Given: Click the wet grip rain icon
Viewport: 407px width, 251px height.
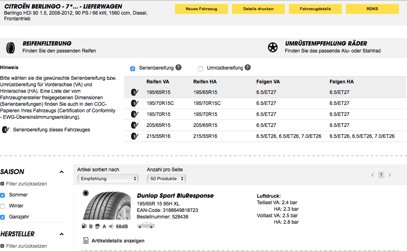Looking at the screenshot, I should tap(98, 226).
